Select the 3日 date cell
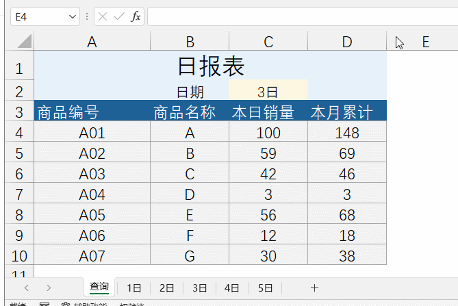This screenshot has height=306, width=458. [x=268, y=90]
